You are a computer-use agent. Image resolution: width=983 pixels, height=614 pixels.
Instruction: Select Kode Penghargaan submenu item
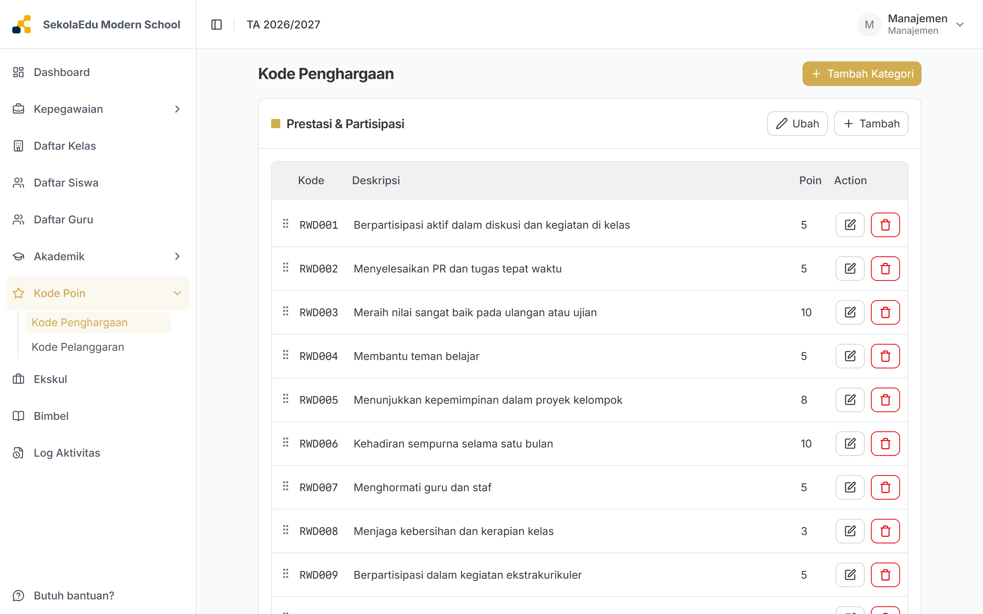(98, 322)
